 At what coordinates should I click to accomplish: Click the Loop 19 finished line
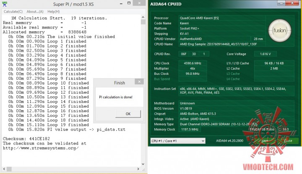(x=49, y=125)
